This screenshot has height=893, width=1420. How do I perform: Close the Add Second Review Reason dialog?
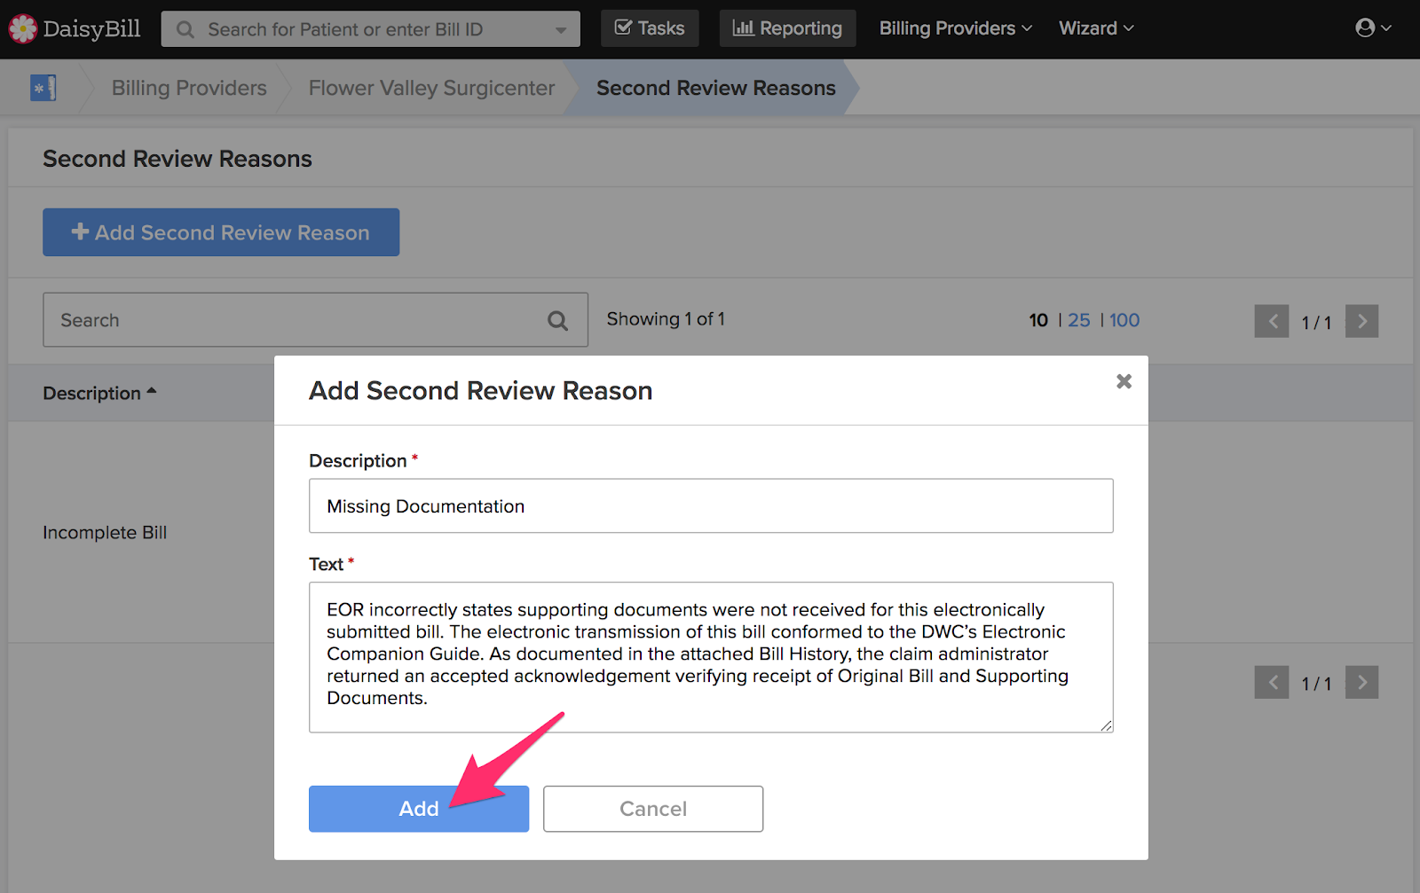[1124, 381]
